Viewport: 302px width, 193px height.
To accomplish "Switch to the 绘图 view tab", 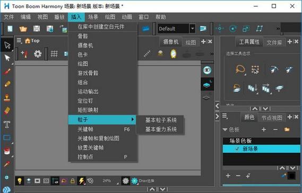I will coord(191,42).
